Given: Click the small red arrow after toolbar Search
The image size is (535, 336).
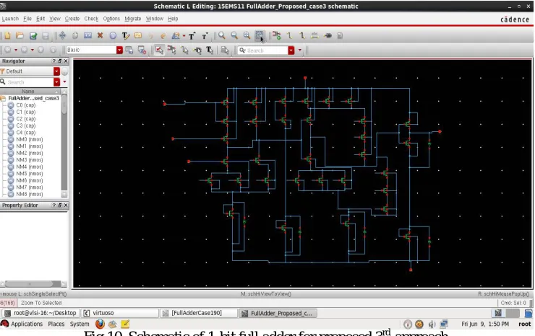Looking at the screenshot, I should 299,50.
